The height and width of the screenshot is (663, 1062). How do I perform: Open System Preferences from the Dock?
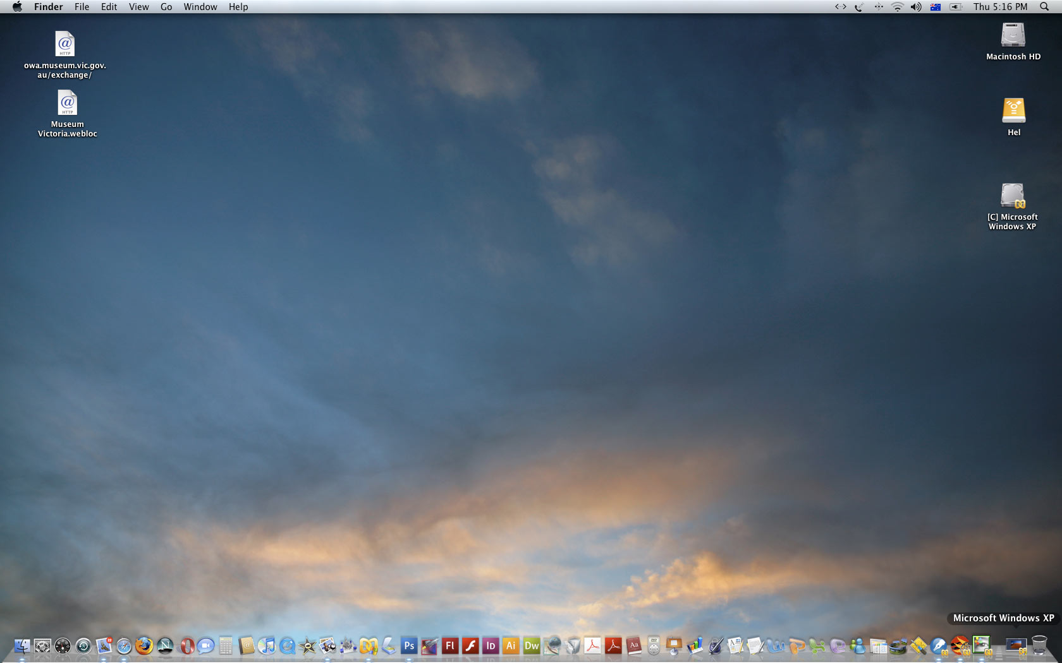42,646
